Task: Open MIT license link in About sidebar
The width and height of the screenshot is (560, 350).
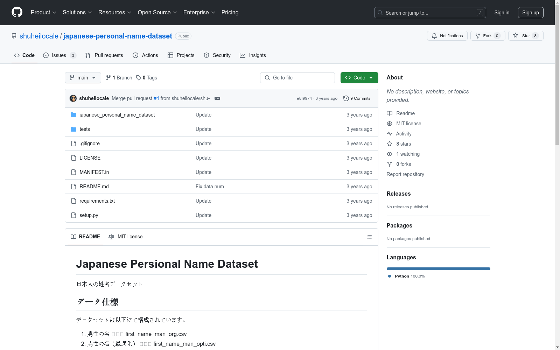Action: (x=404, y=124)
